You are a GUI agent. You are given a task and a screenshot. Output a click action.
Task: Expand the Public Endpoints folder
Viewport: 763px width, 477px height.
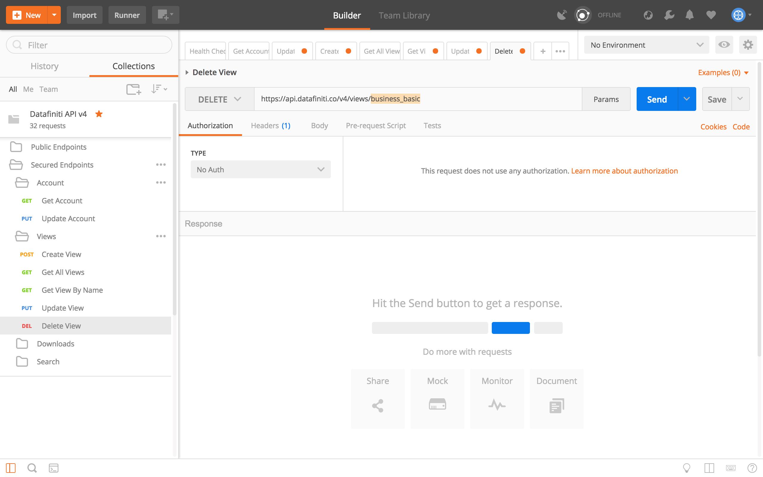58,147
